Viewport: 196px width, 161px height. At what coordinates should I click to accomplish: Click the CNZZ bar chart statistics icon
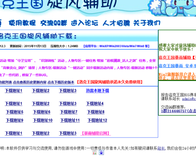[95, 153]
